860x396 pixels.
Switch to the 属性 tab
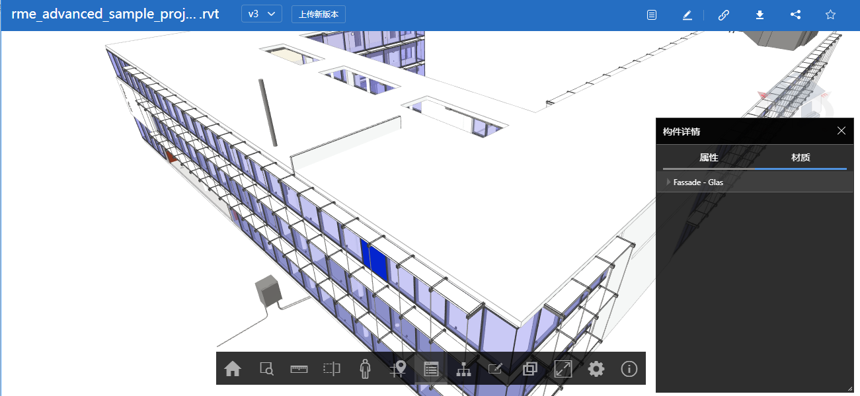709,158
